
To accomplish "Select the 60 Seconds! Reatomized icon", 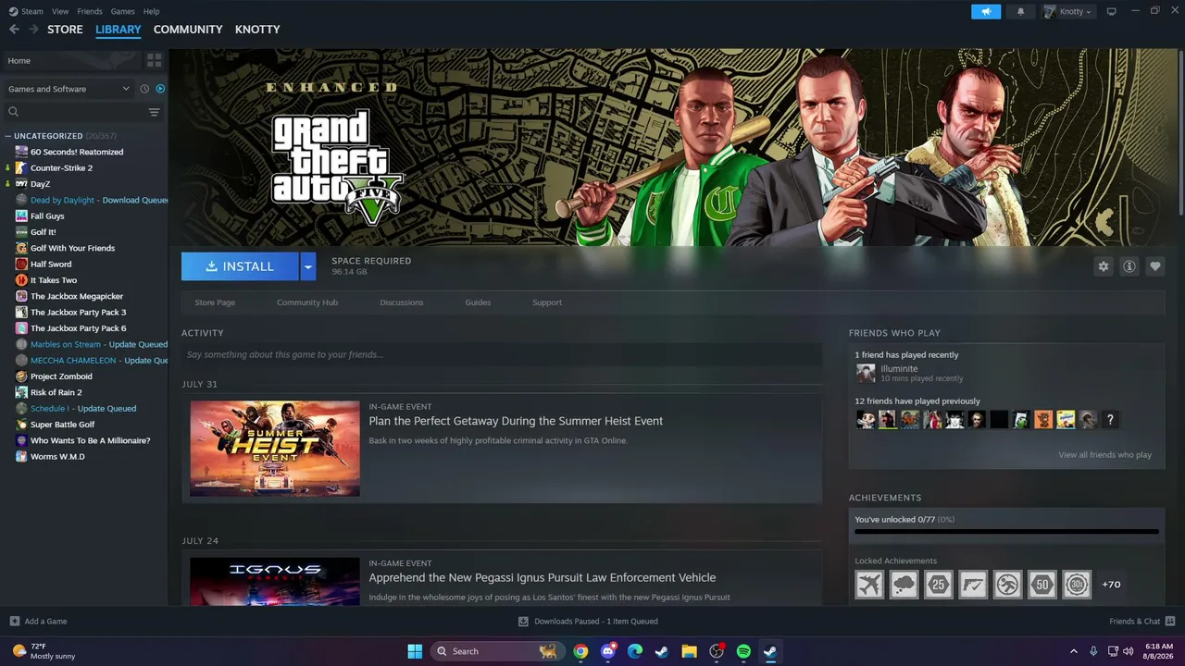I will tap(21, 152).
